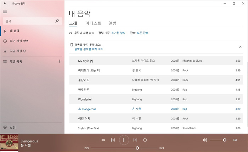This screenshot has height=152, width=248.
Task: Skip to the previous track
Action: pos(113,140)
